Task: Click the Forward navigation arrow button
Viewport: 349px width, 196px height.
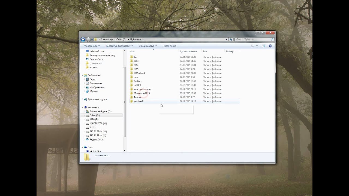Action: [88, 39]
